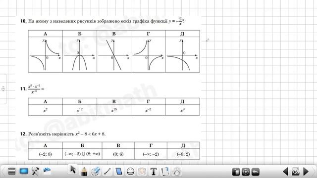Viewport: 317px width, 178px height.
Task: Click header Д of question 10 table
Action: click(x=182, y=34)
